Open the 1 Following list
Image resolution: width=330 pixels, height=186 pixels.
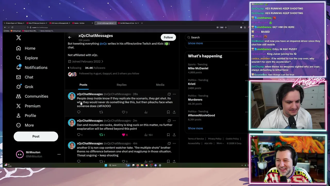click(75, 68)
